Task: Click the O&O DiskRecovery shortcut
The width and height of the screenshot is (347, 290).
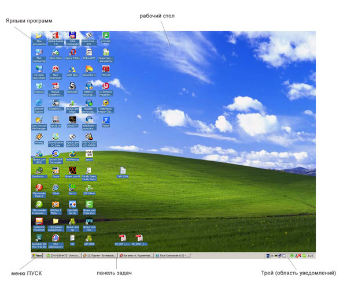Action: (56, 241)
